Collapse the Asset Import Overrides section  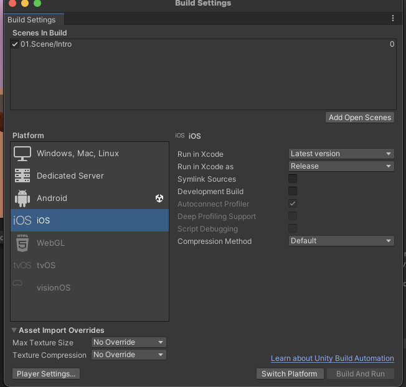tap(14, 330)
